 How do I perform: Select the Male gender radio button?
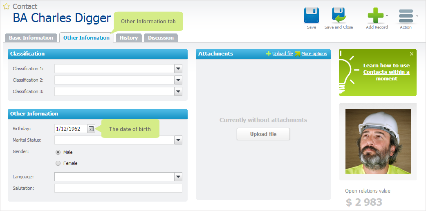[x=58, y=152]
